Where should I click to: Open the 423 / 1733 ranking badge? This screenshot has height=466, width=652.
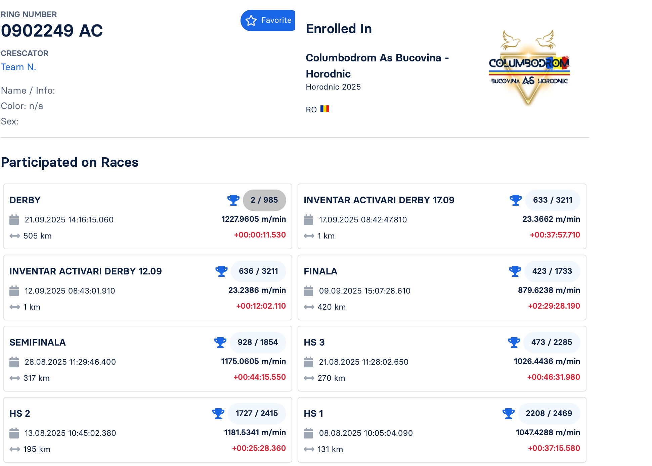(x=552, y=271)
